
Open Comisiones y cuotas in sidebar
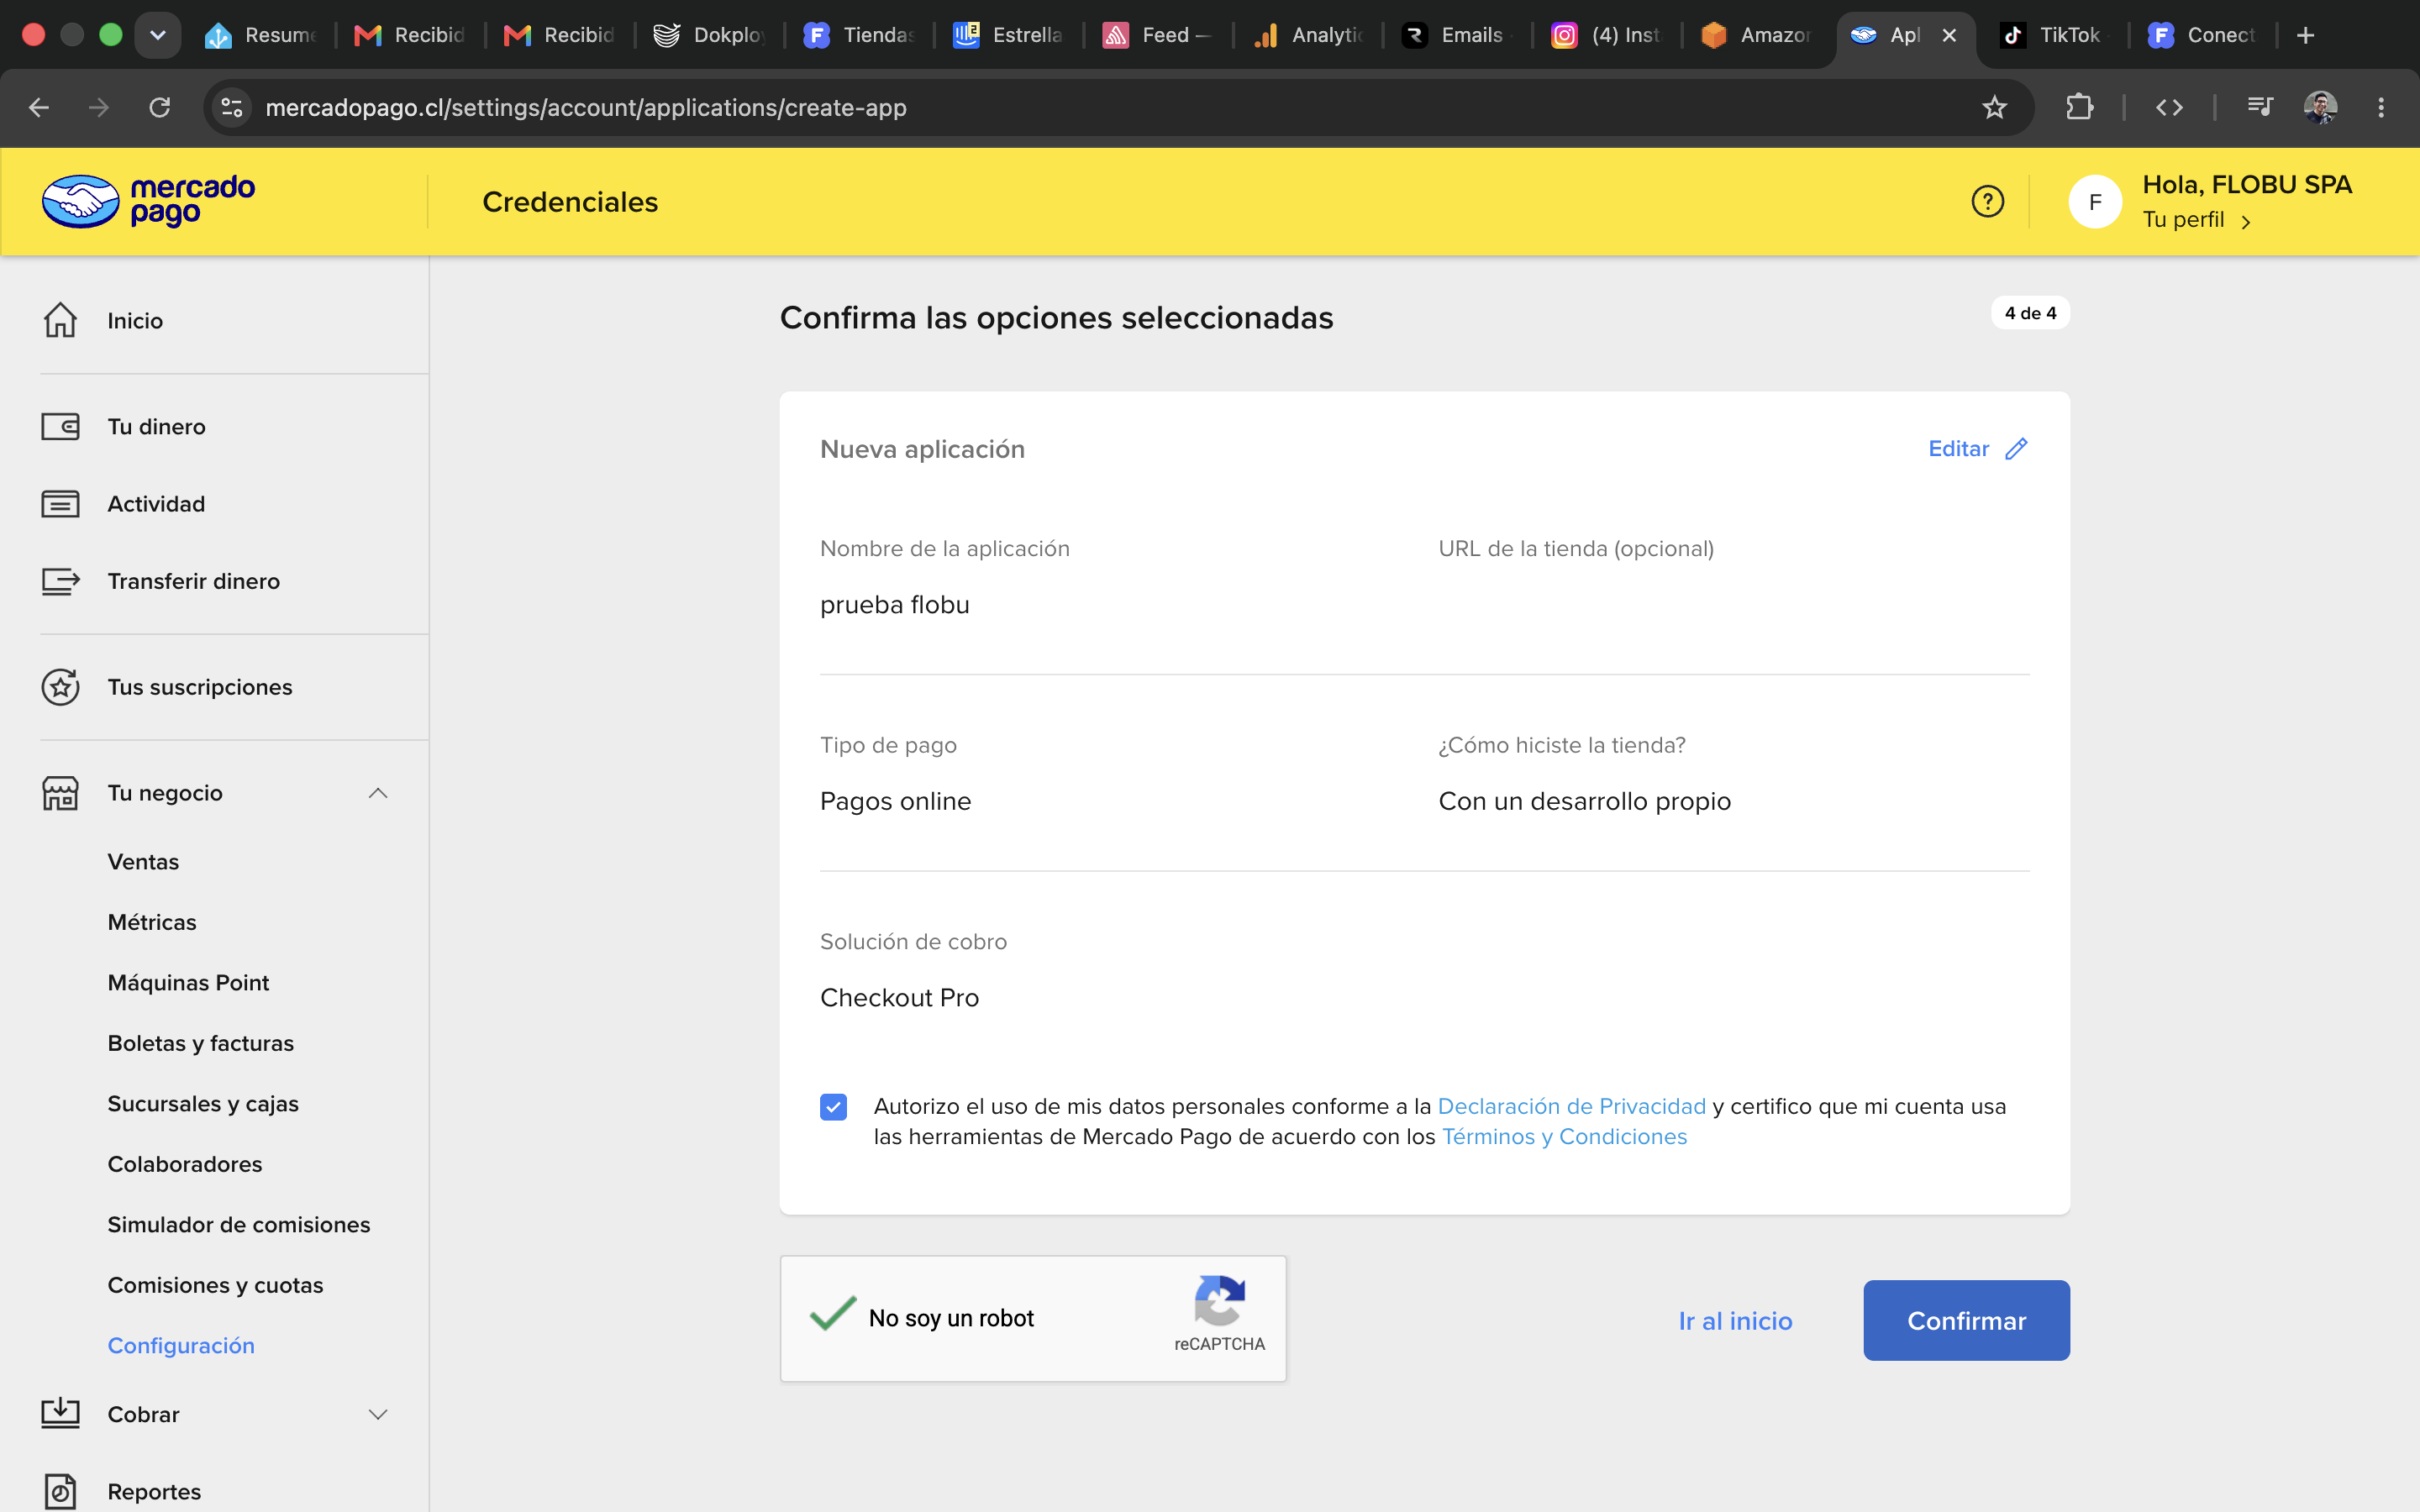click(x=215, y=1285)
